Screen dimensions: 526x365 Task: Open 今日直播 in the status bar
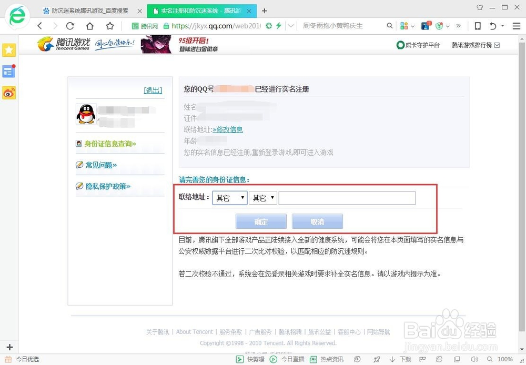pos(287,359)
